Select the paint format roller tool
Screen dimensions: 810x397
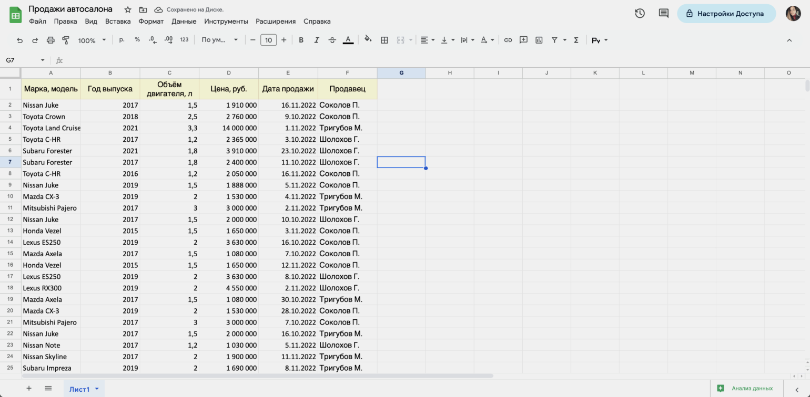coord(66,40)
